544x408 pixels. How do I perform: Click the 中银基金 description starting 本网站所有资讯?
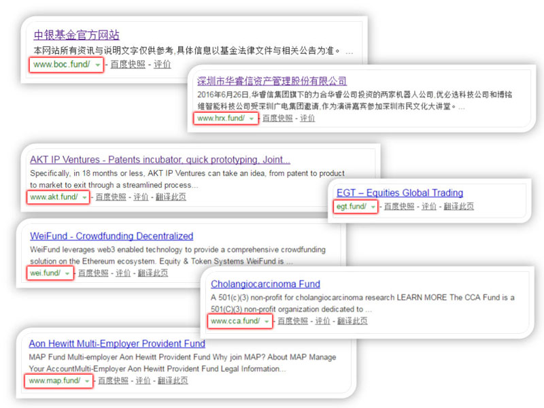tap(193, 50)
